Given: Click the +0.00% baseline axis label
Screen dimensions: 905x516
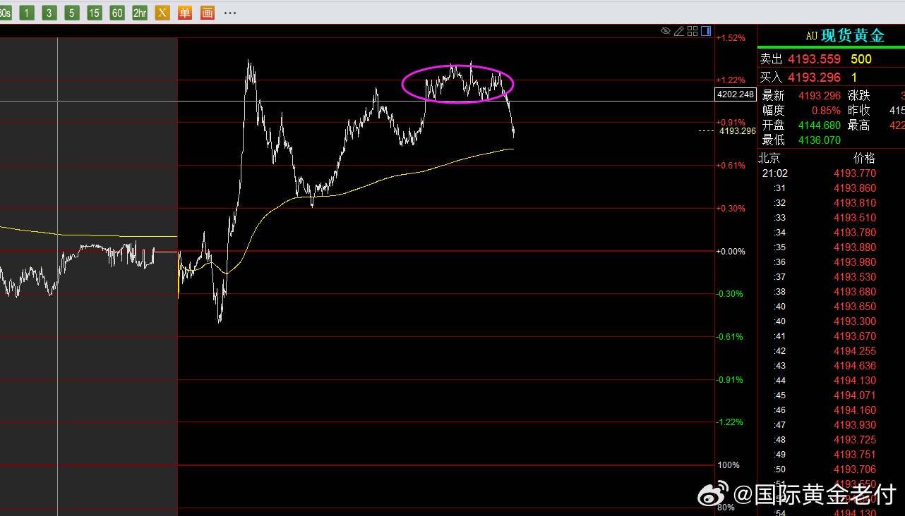Looking at the screenshot, I should point(731,252).
